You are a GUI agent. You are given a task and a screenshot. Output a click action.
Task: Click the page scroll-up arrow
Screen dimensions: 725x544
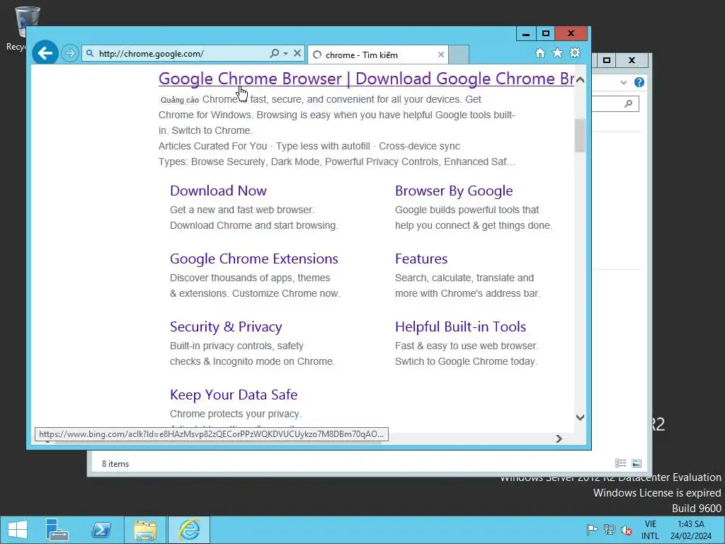(581, 80)
